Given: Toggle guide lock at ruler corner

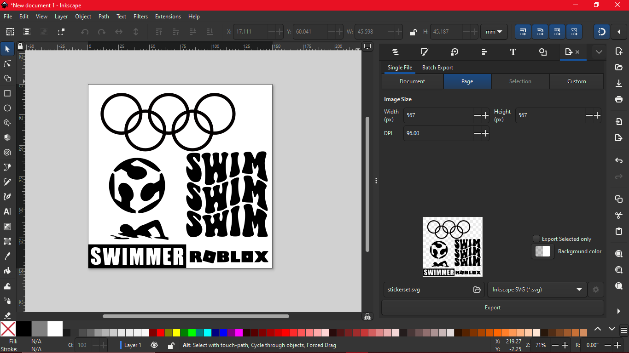Looking at the screenshot, I should [20, 46].
